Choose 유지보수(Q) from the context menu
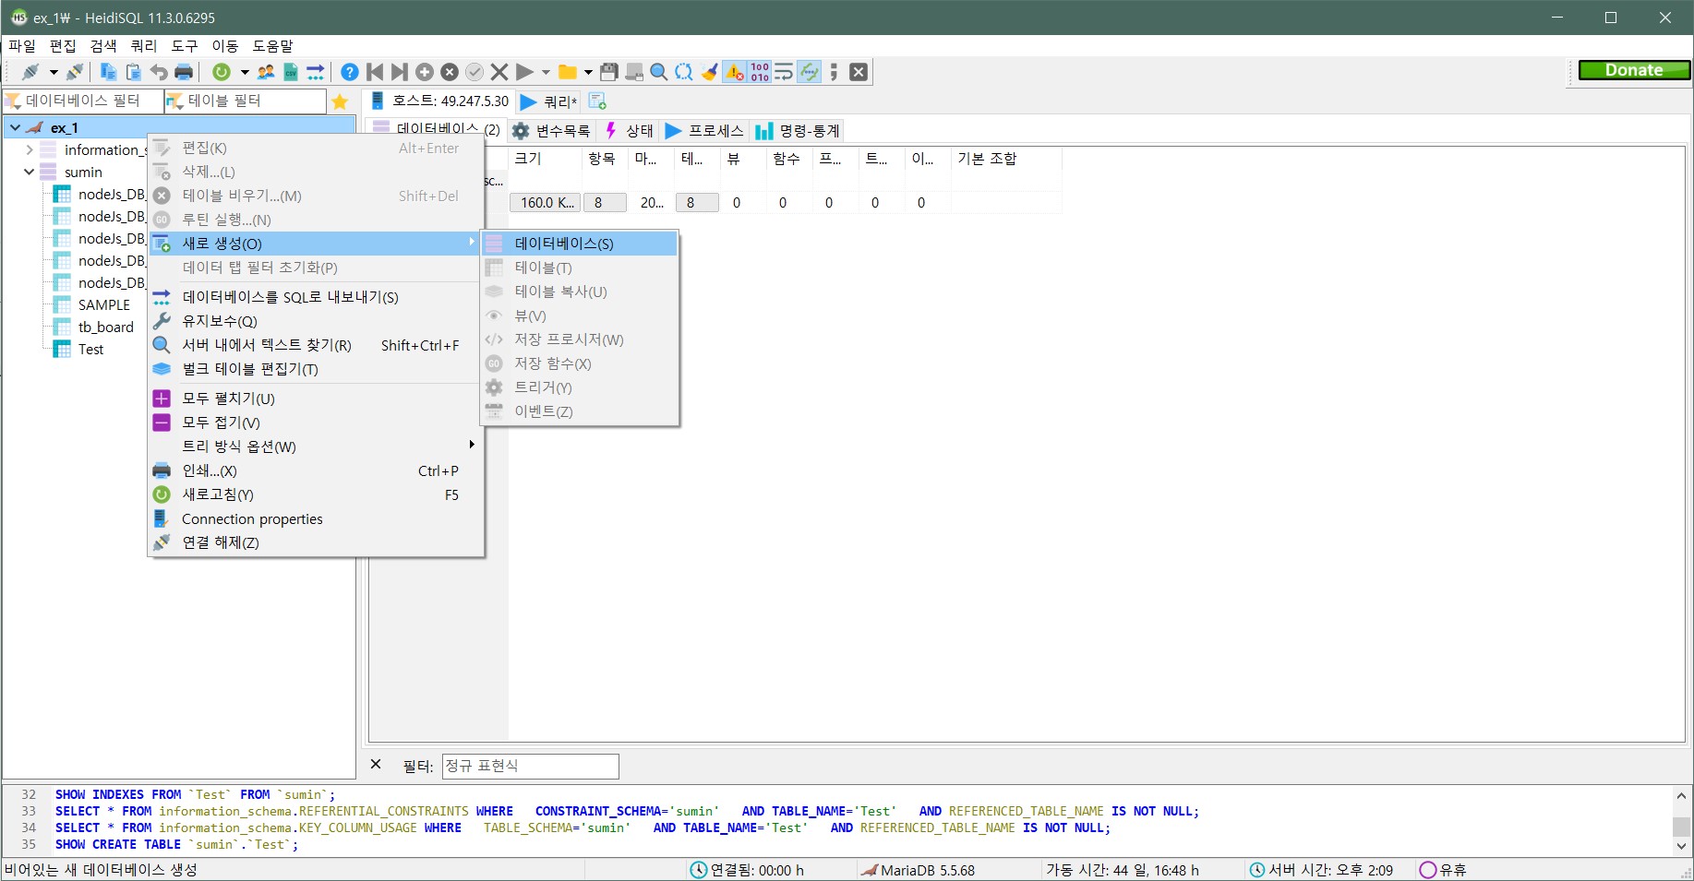 tap(316, 321)
